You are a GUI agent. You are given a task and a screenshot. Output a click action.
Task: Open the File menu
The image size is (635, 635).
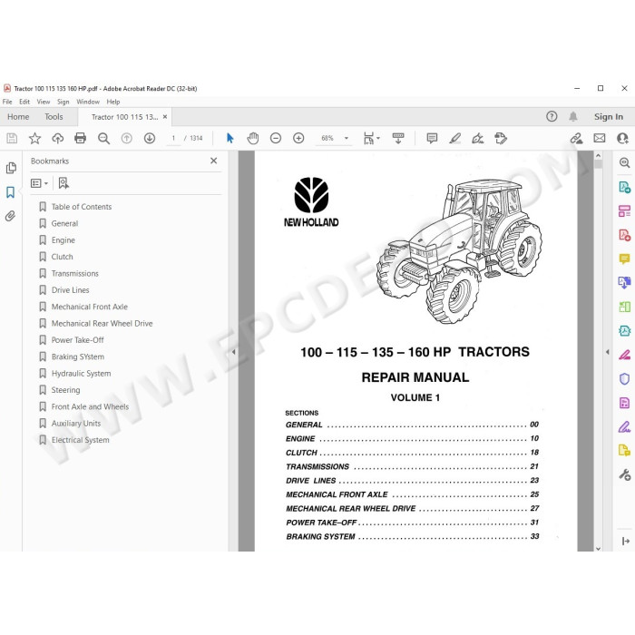point(7,102)
